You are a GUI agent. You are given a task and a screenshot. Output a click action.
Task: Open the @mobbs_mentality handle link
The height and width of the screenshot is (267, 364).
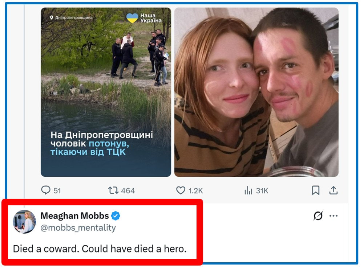coord(78,227)
